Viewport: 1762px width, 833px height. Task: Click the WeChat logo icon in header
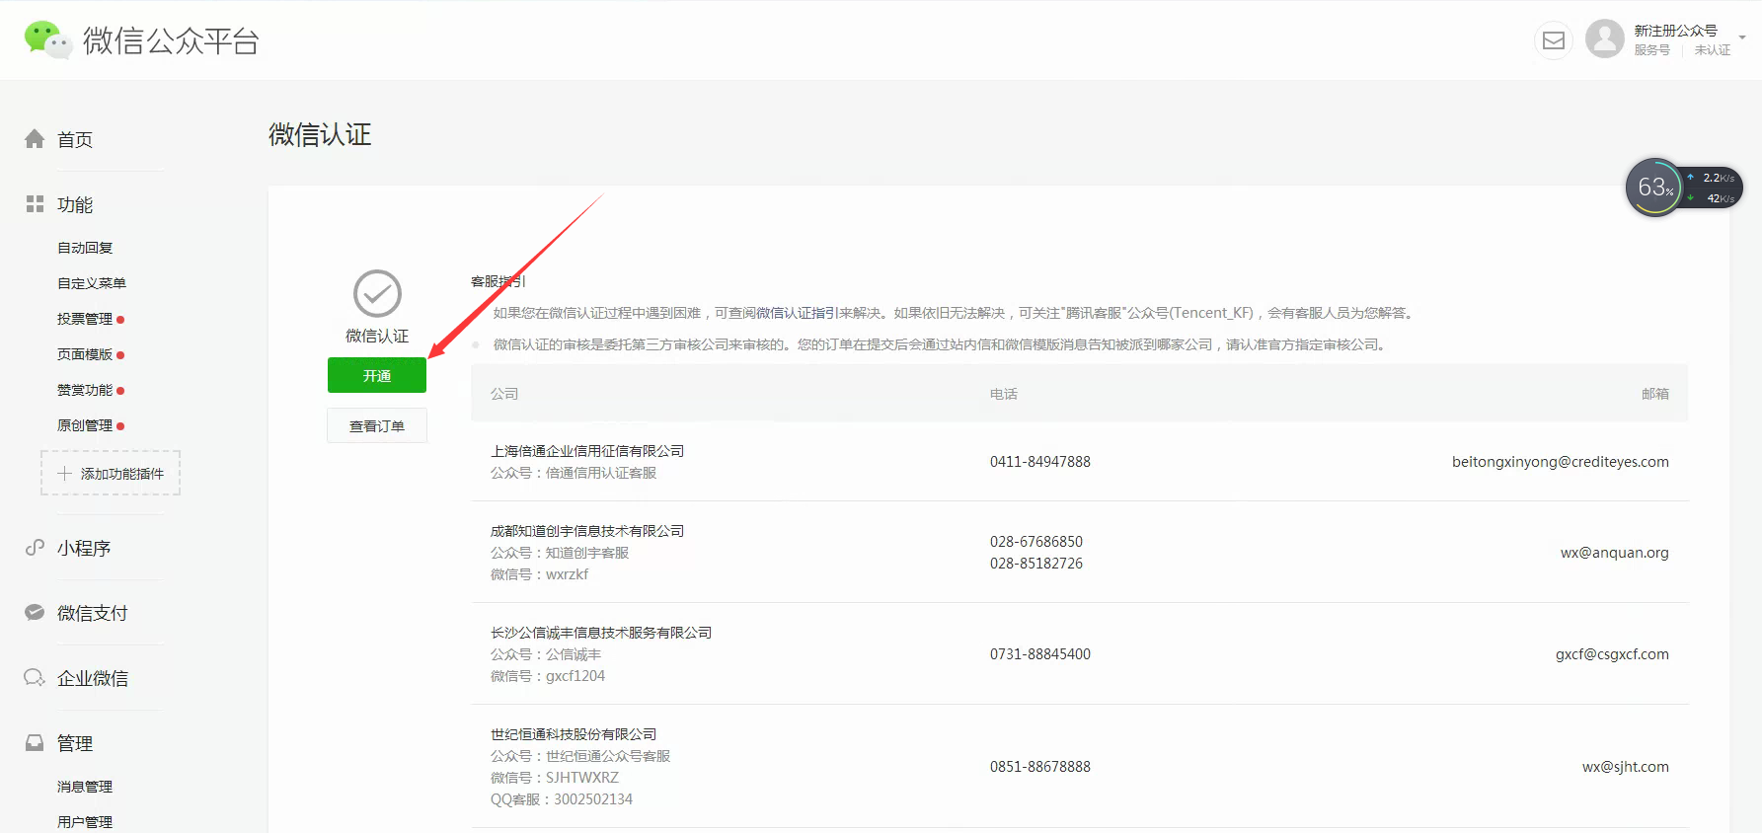pos(47,39)
